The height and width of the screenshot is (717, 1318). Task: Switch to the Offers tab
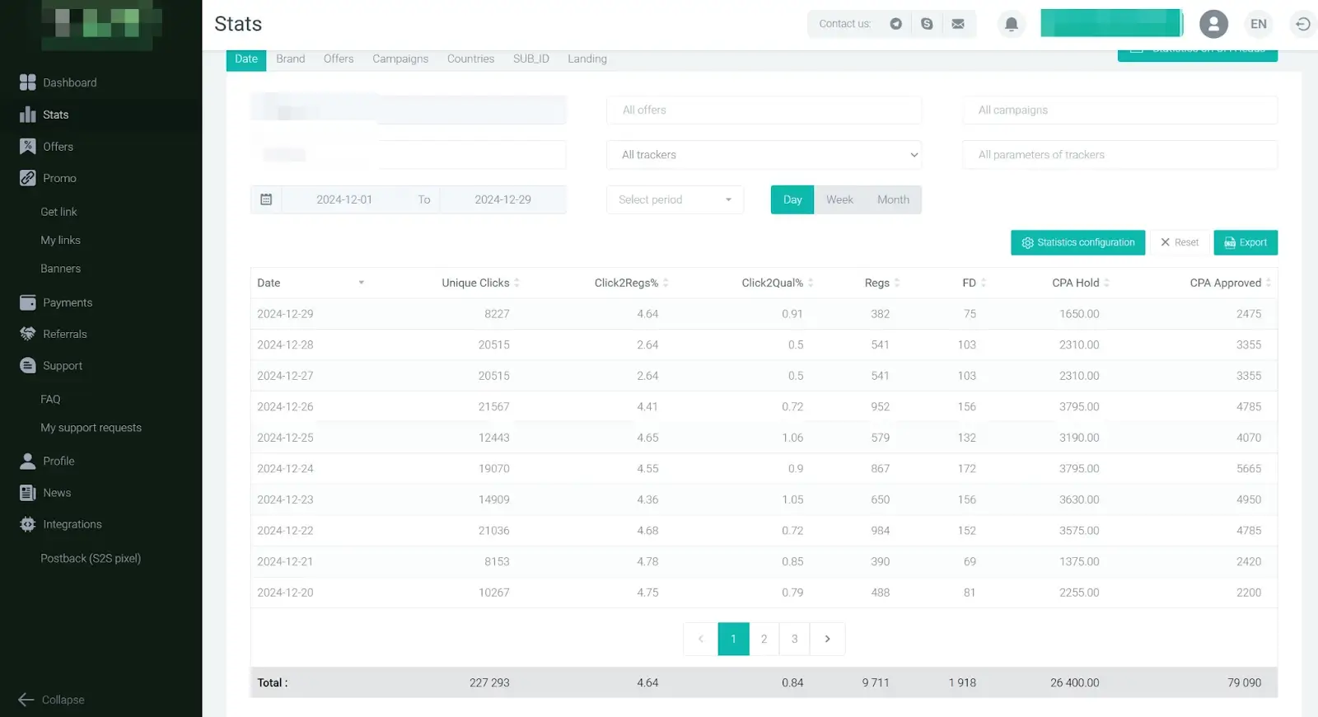tap(339, 59)
